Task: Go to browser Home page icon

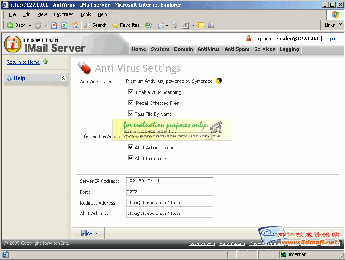Action: point(75,25)
